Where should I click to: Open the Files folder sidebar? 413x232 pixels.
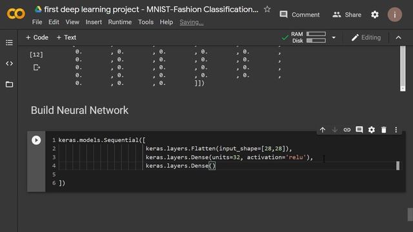click(9, 84)
